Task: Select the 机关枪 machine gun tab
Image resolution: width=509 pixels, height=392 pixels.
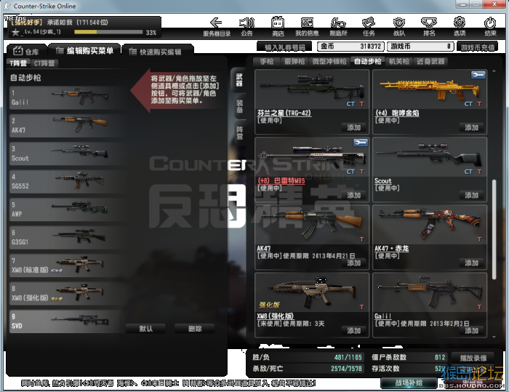Action: pos(399,61)
